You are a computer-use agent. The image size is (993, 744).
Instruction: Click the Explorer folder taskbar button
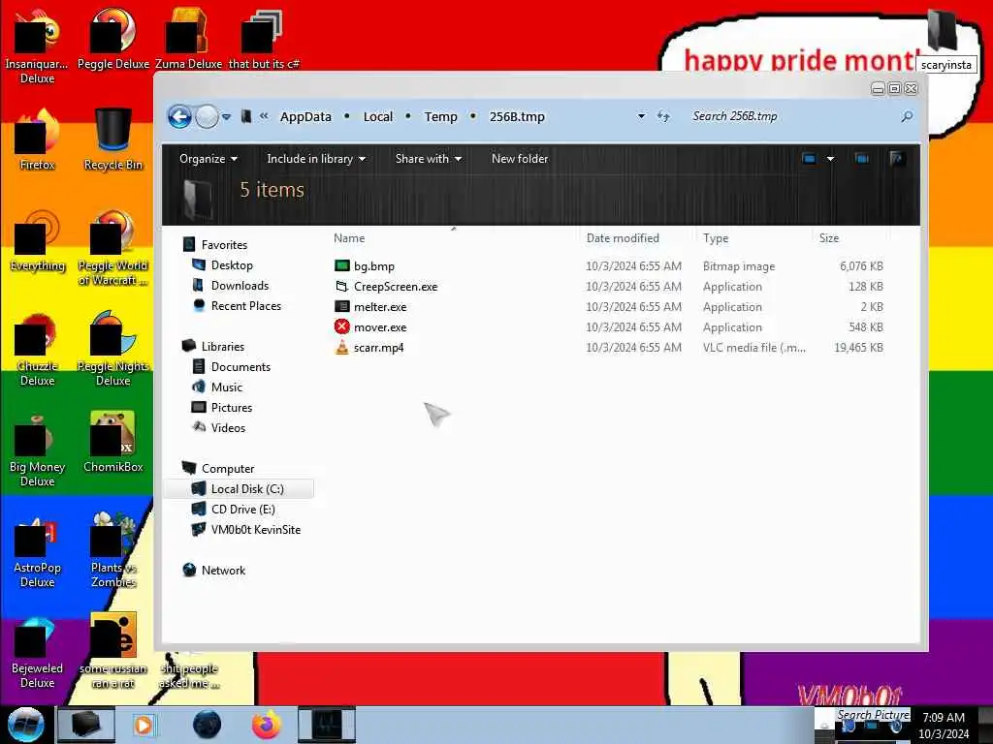86,725
